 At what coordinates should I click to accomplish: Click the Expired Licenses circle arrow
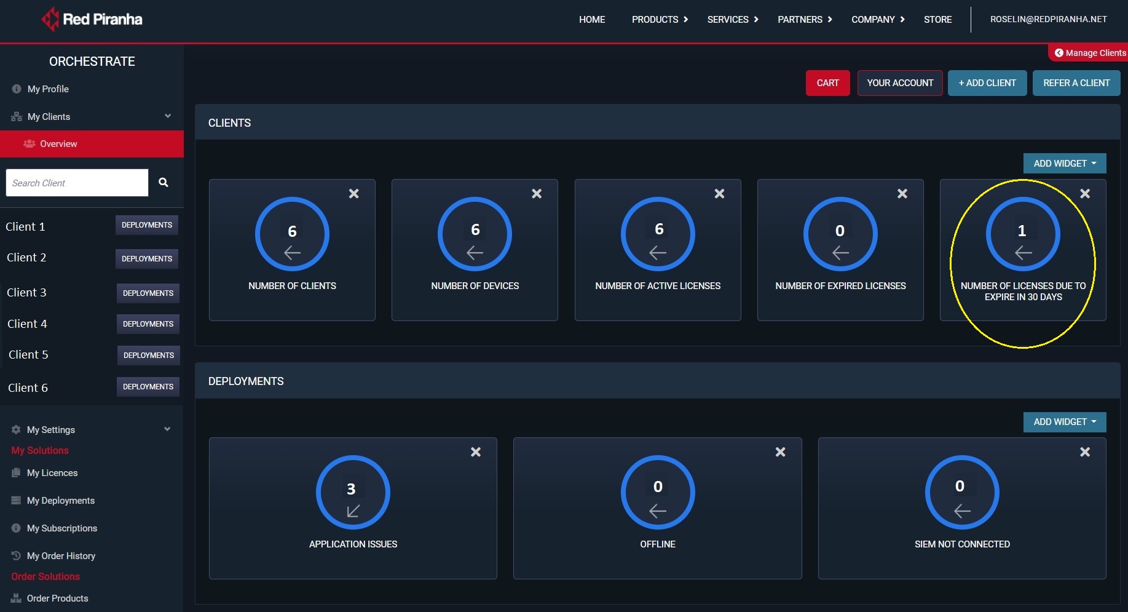[840, 253]
